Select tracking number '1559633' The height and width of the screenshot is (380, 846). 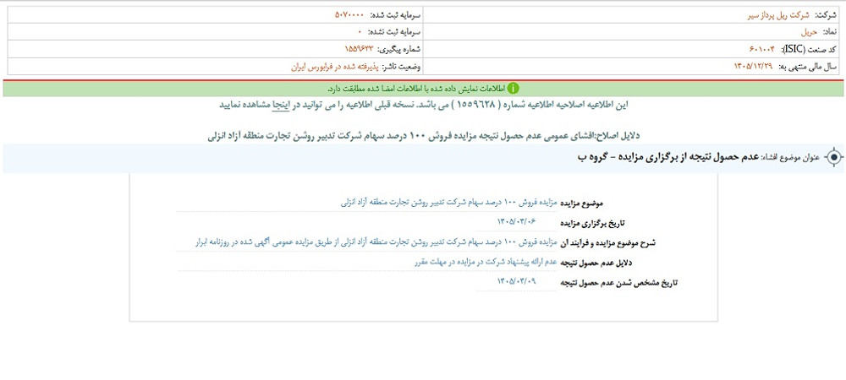[x=359, y=49]
